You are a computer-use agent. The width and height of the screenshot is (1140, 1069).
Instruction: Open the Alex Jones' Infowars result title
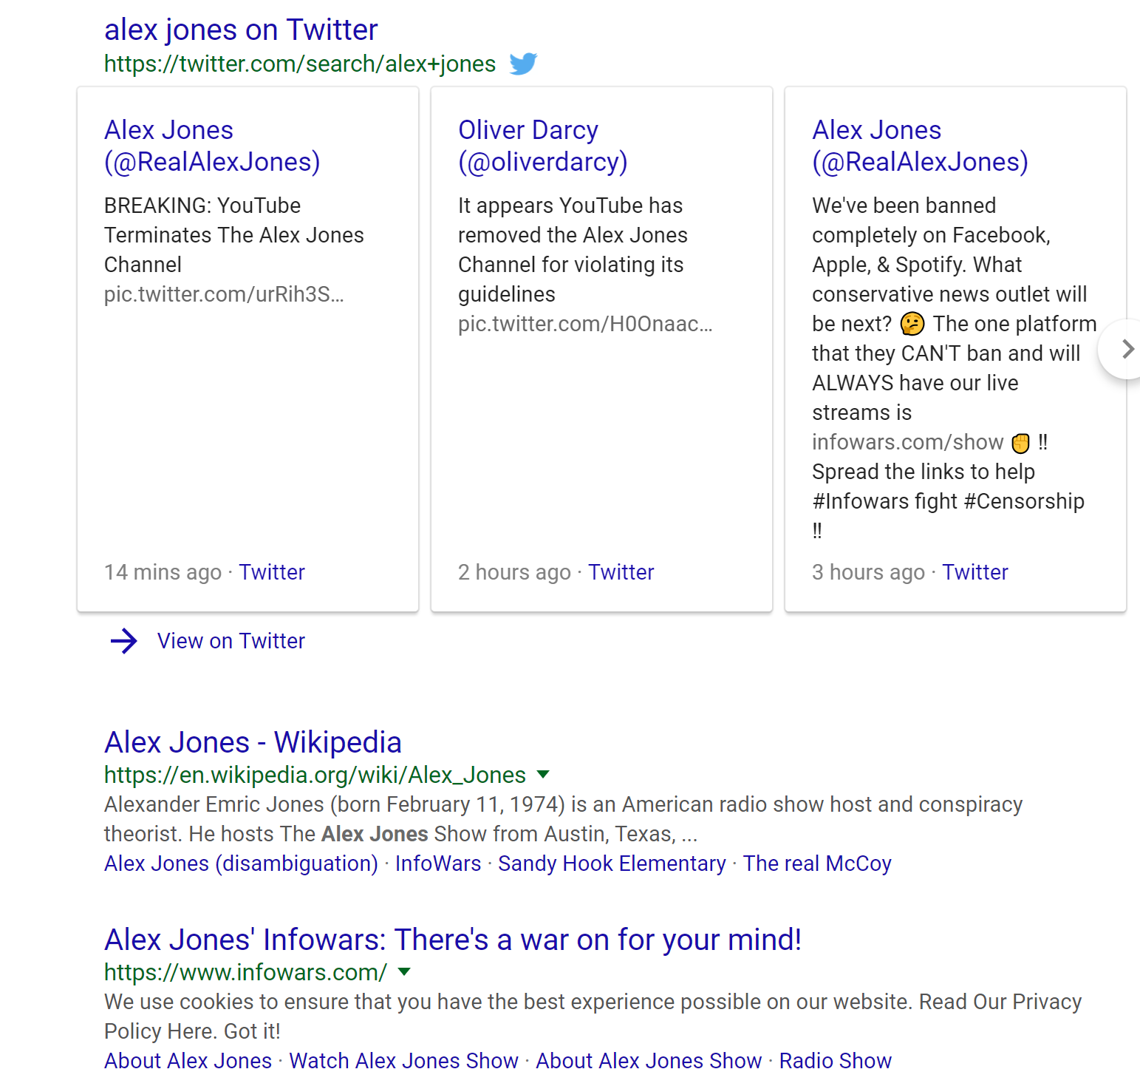[453, 940]
